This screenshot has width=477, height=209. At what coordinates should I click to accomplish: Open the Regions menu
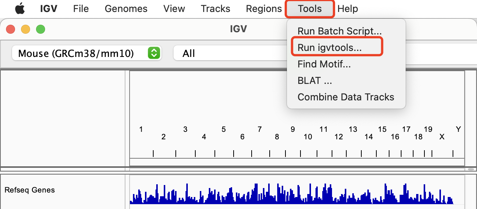coord(264,9)
